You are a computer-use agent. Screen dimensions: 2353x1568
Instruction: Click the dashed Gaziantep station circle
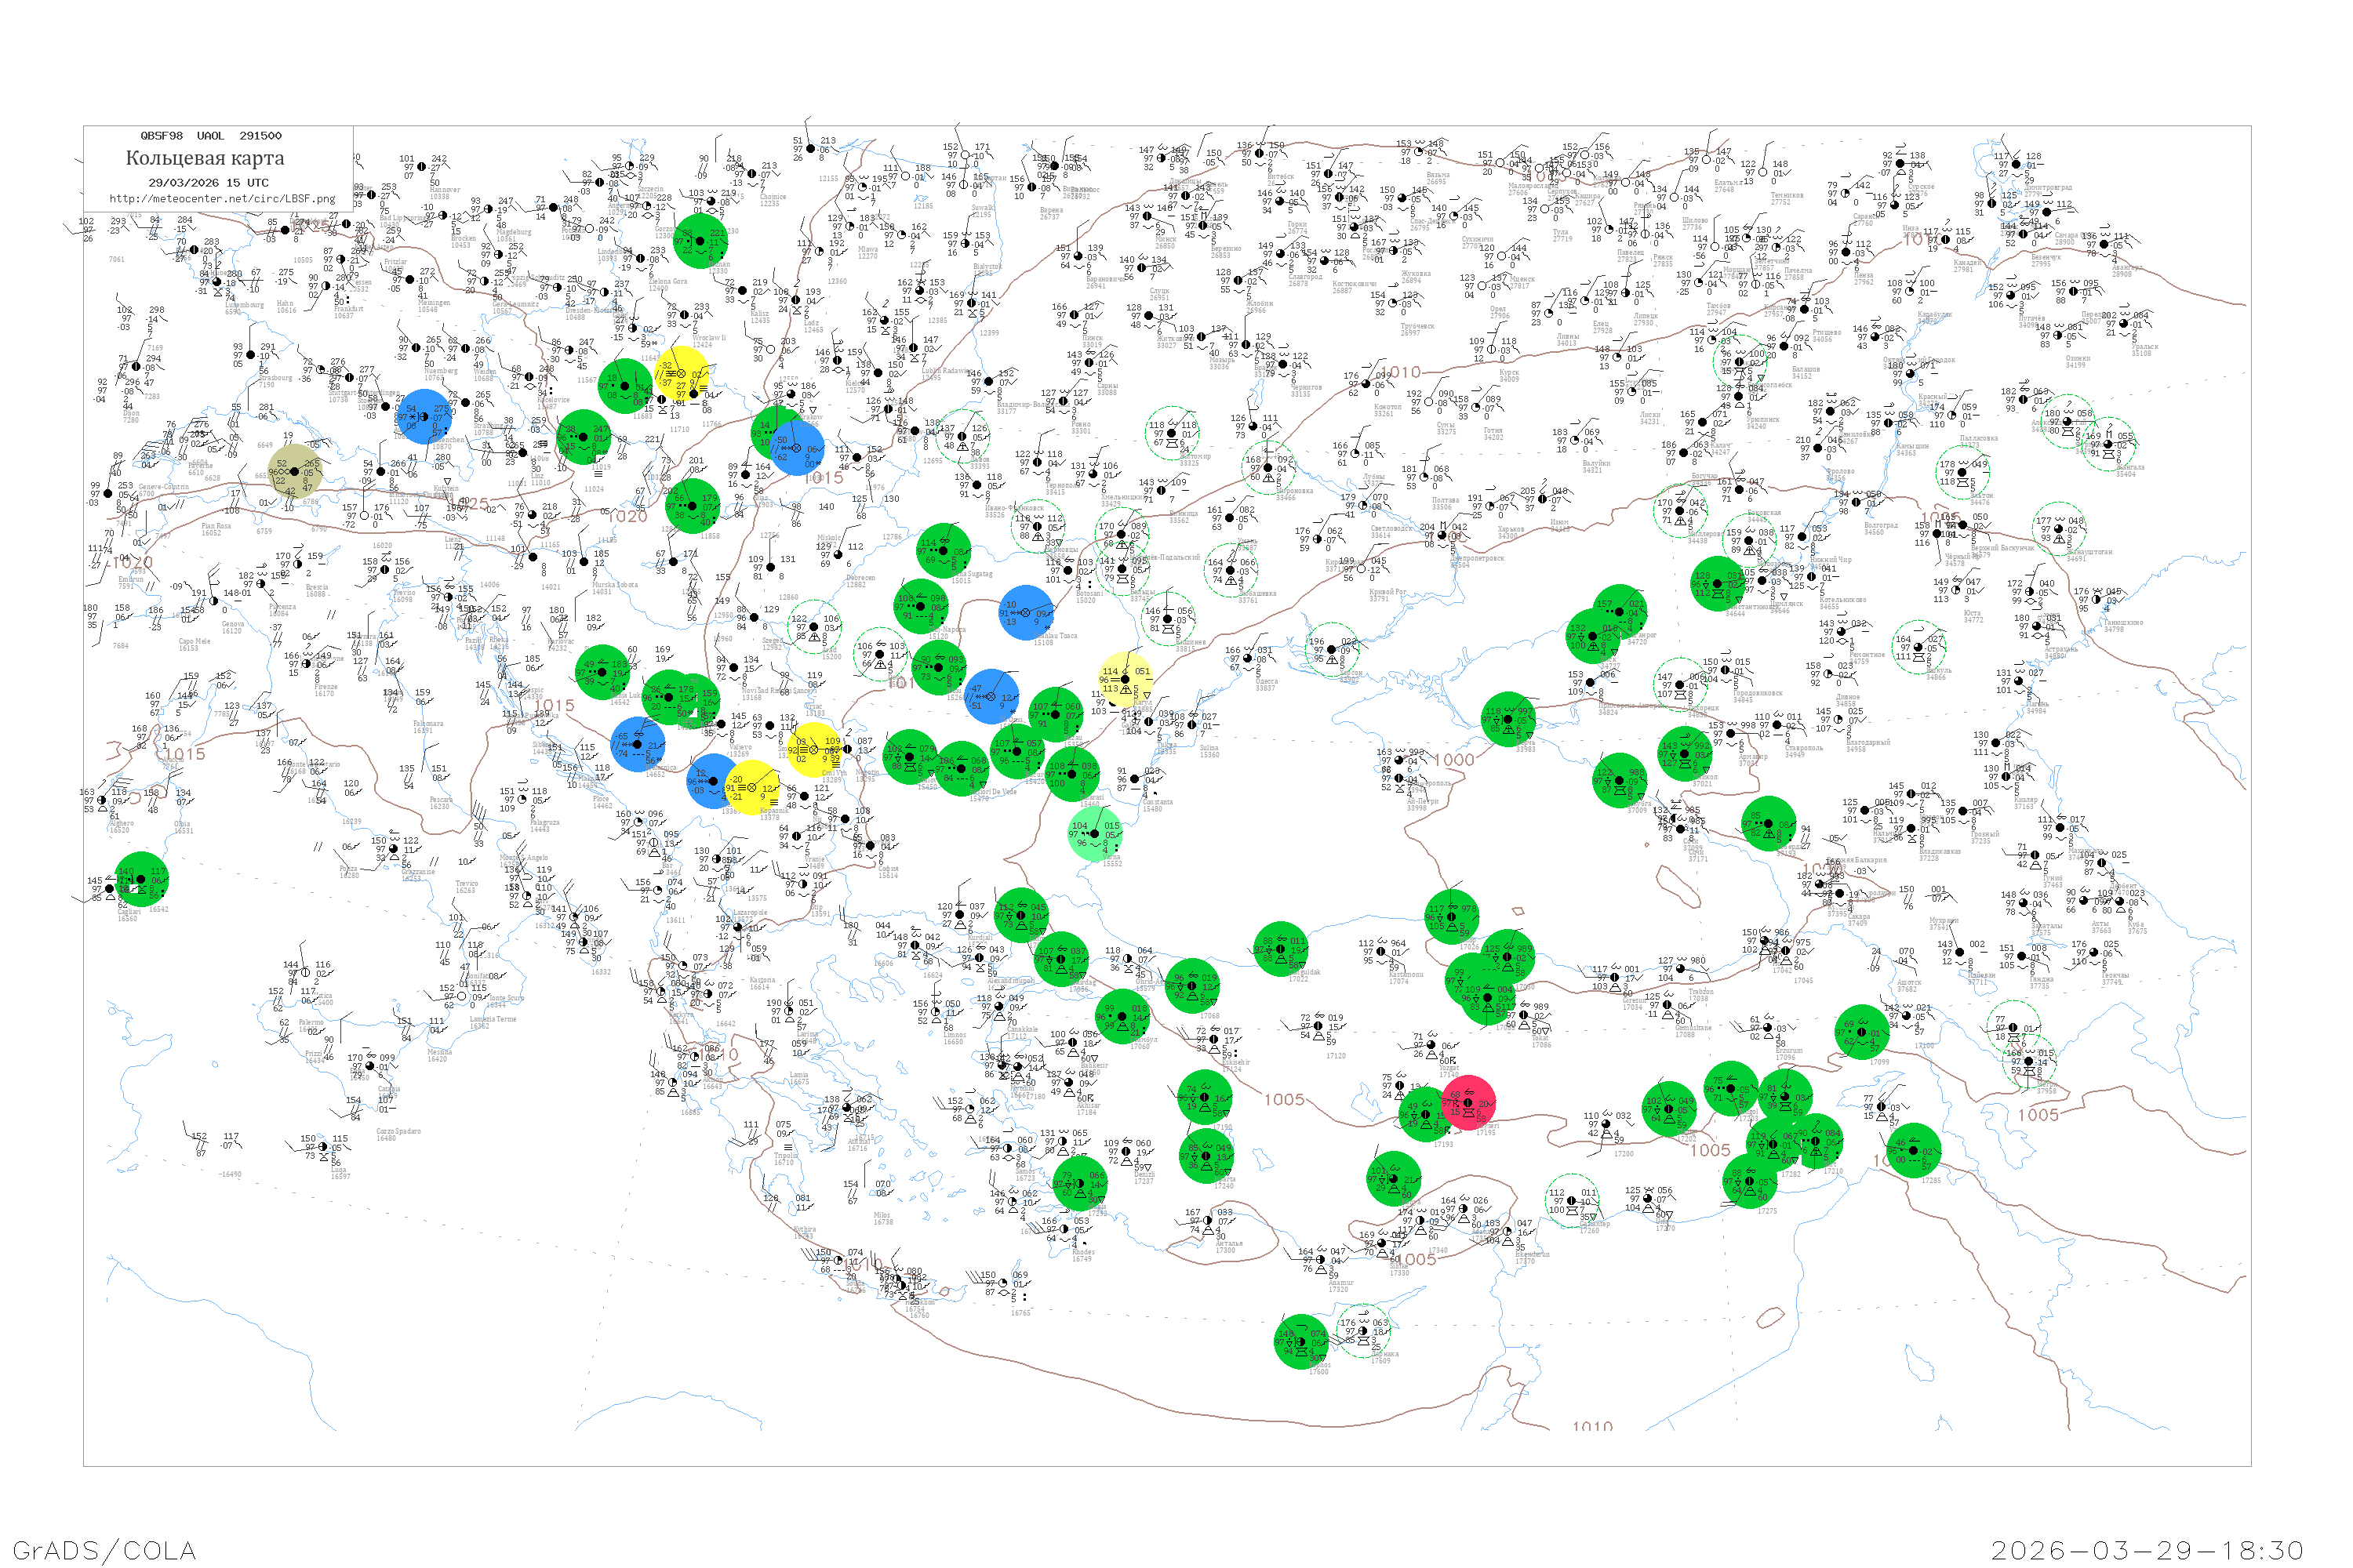pos(1571,1201)
